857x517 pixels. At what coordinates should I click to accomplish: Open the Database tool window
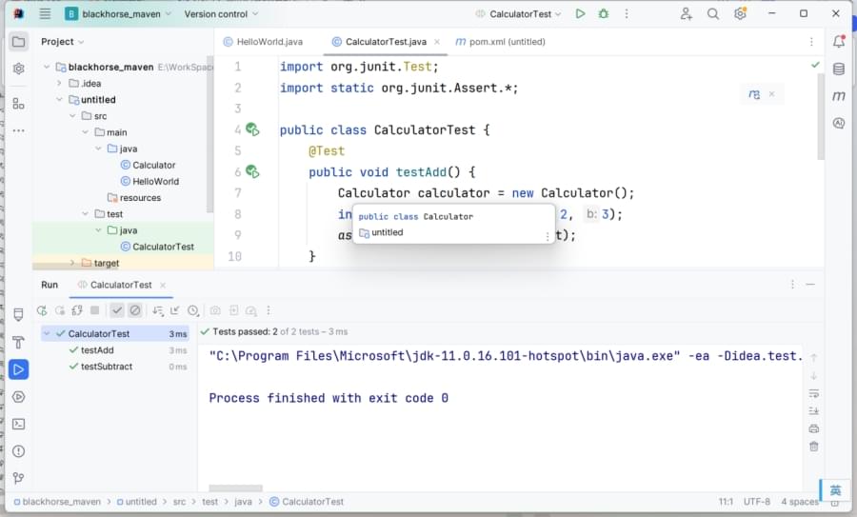point(839,69)
